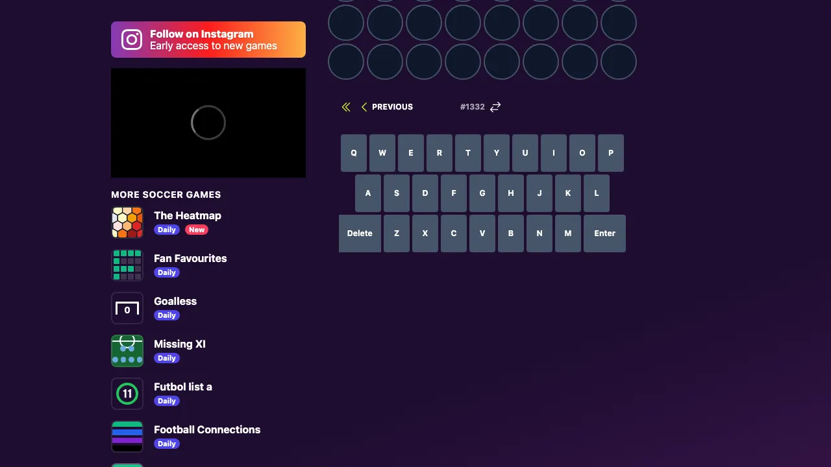831x467 pixels.
Task: Click the loading video player area
Action: coord(208,123)
